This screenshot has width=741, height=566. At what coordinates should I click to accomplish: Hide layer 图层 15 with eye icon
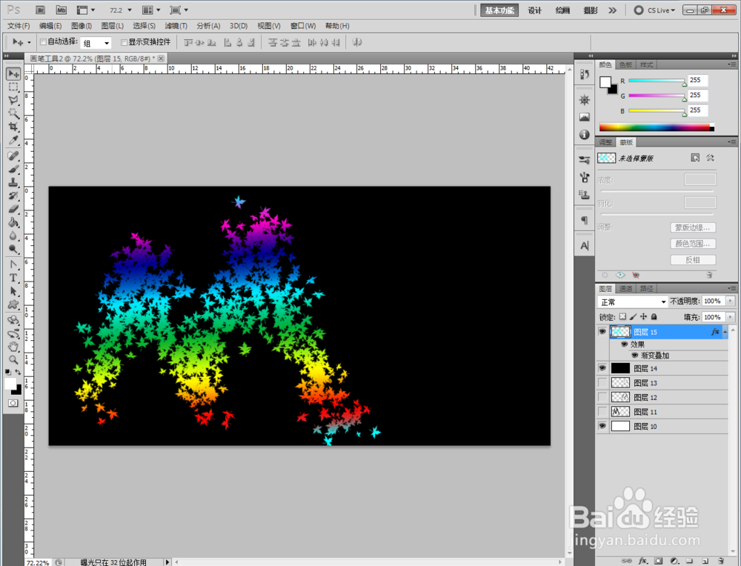(x=602, y=332)
